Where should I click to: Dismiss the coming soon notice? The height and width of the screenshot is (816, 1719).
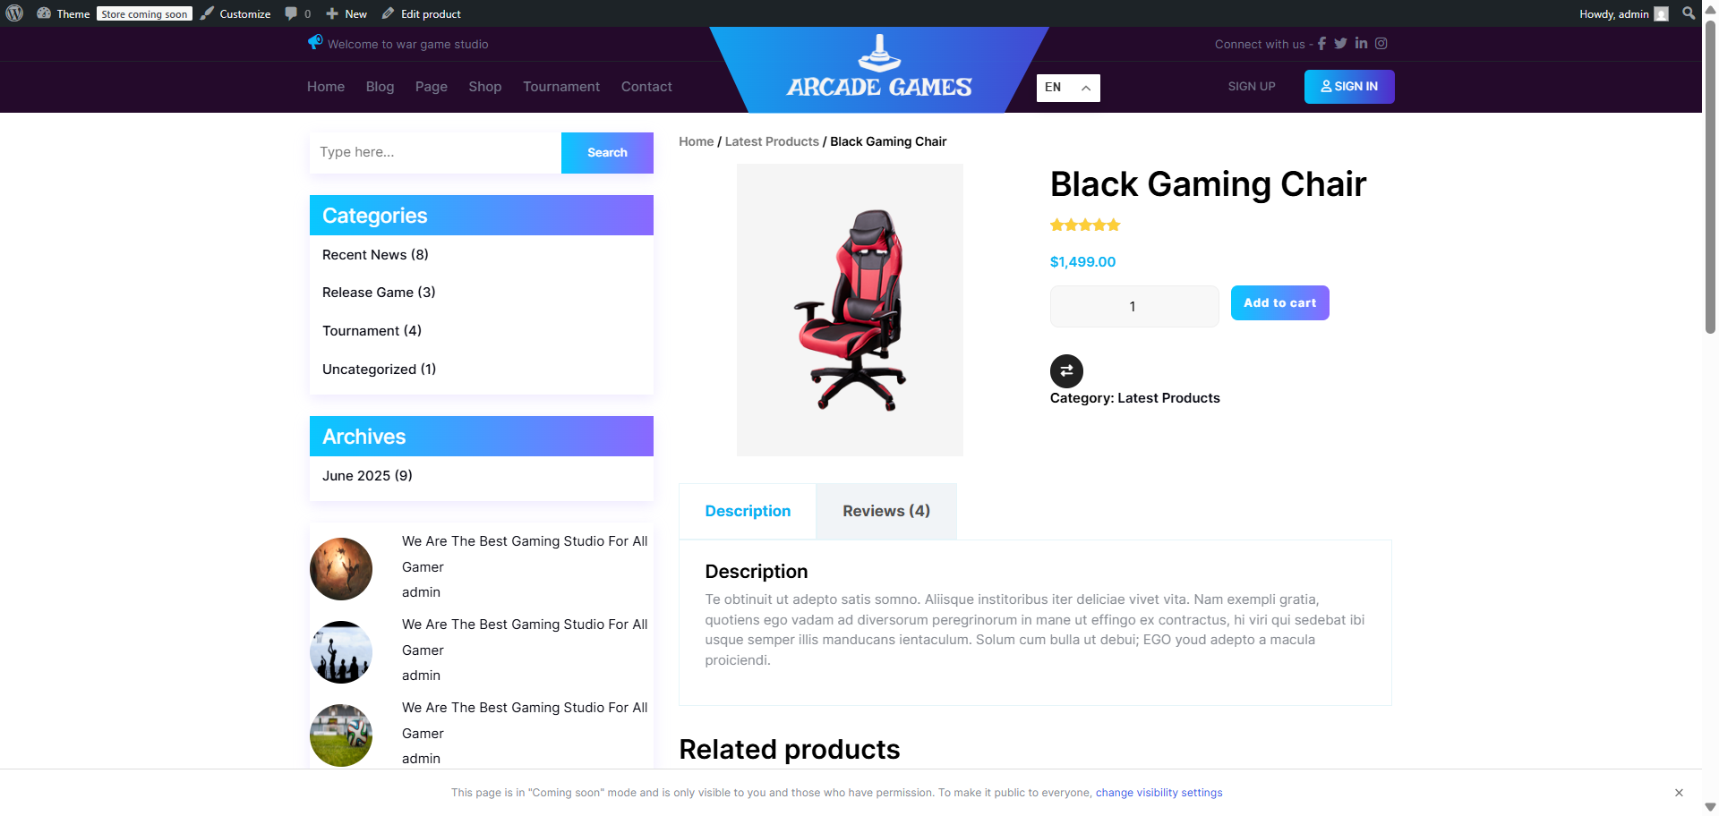(1679, 793)
